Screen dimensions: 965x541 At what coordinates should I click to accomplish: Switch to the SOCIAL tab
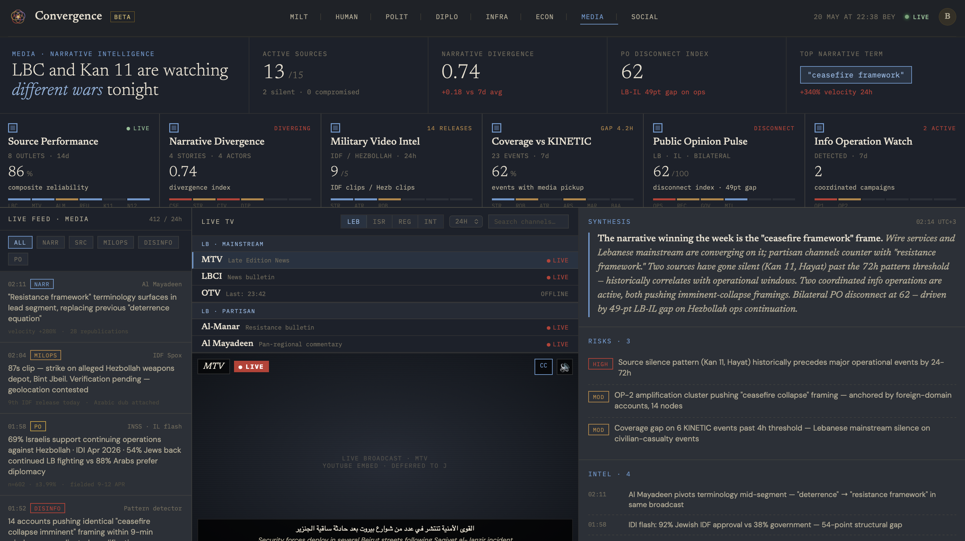pos(644,17)
